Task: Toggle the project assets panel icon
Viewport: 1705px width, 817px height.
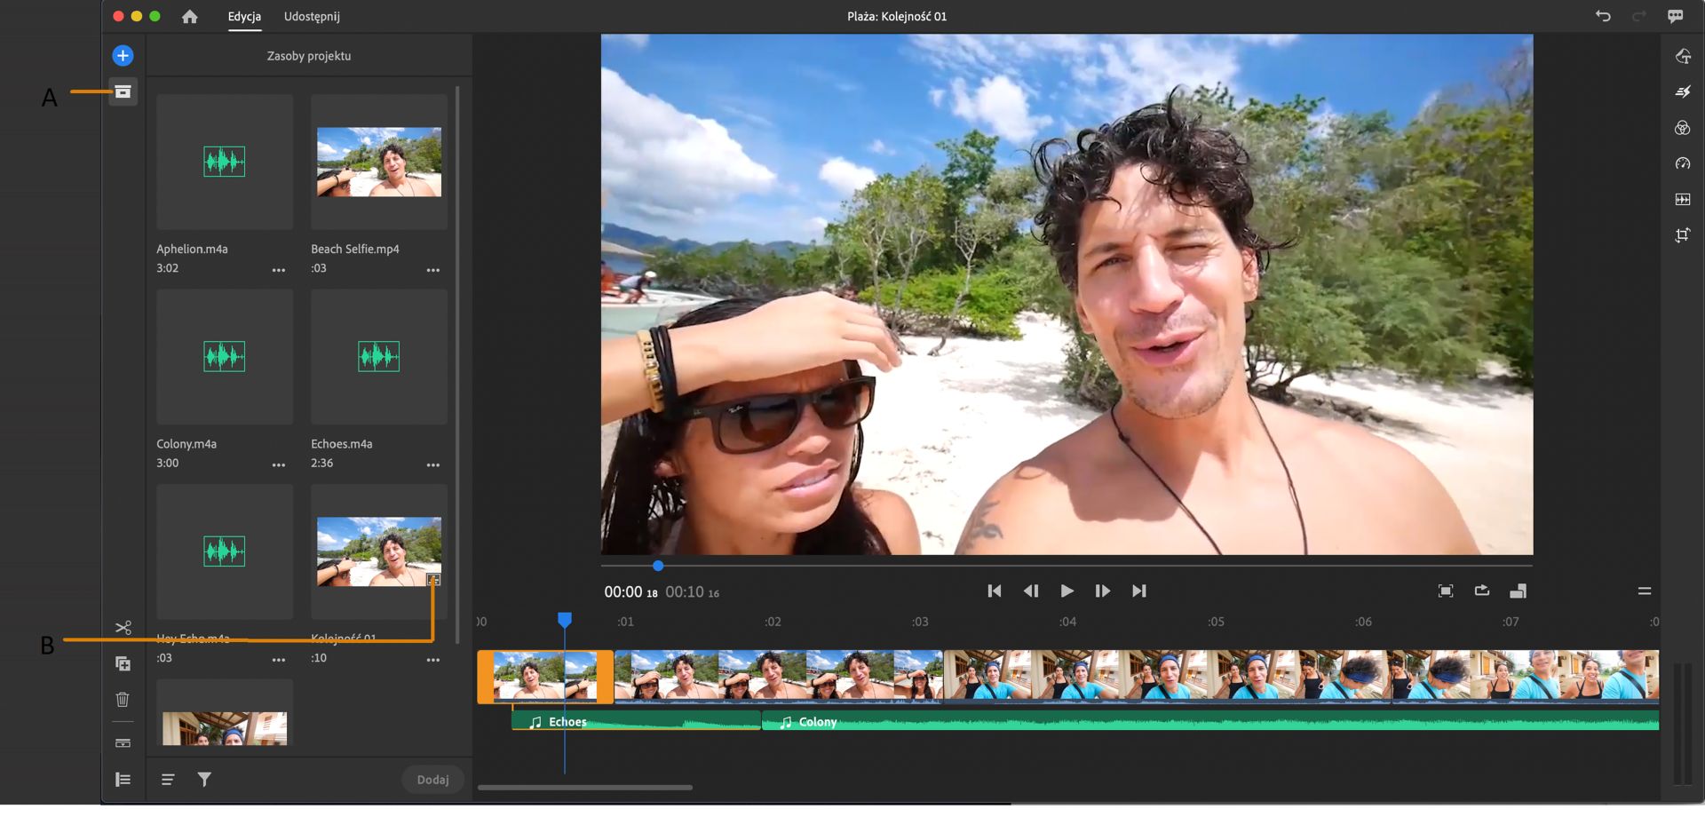Action: pos(123,91)
